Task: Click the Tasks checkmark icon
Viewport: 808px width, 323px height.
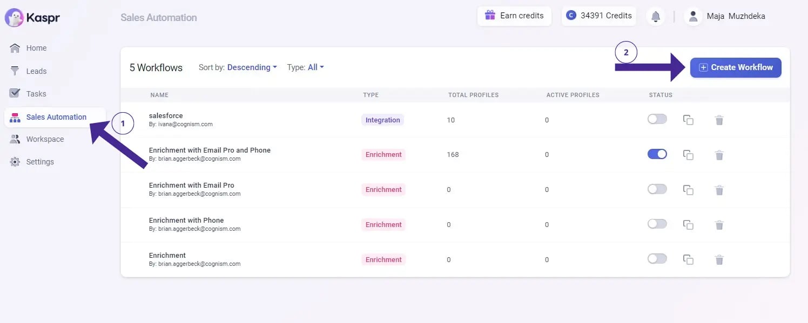Action: pos(15,93)
